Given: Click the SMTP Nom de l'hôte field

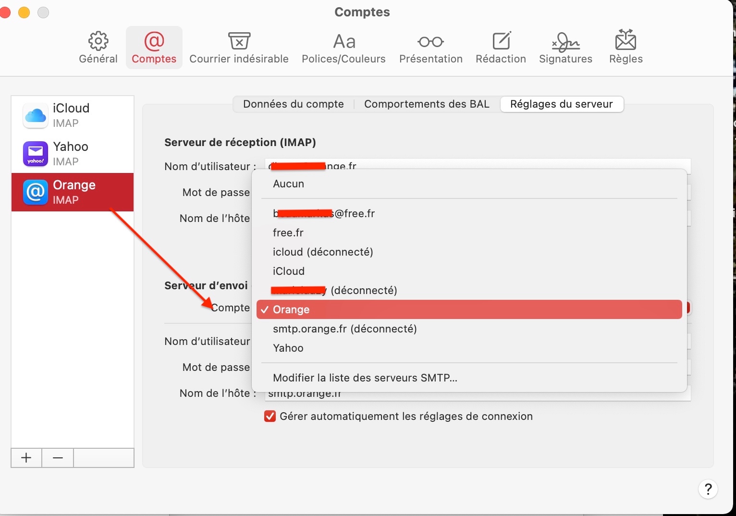Looking at the screenshot, I should tap(478, 393).
